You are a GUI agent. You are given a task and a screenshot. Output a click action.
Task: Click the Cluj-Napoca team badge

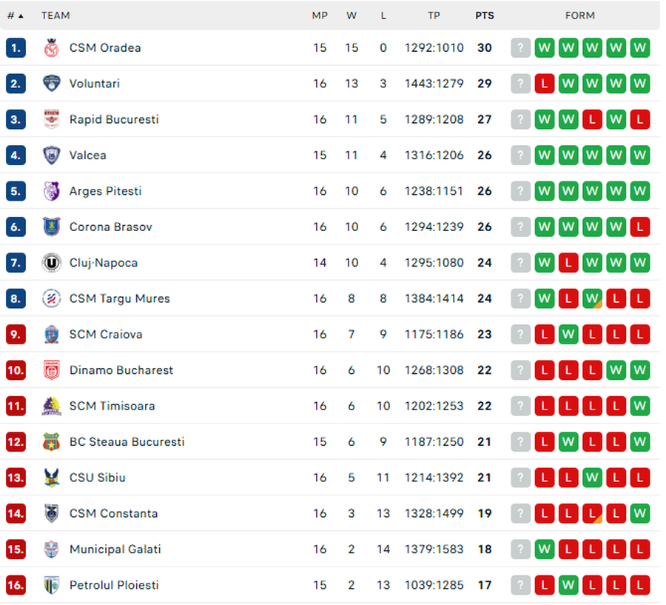pyautogui.click(x=51, y=263)
